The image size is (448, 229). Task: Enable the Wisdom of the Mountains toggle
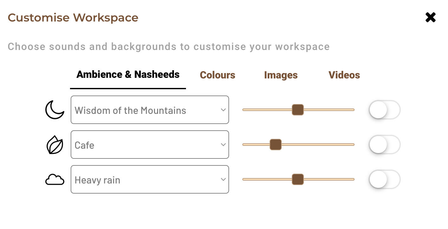(x=384, y=110)
